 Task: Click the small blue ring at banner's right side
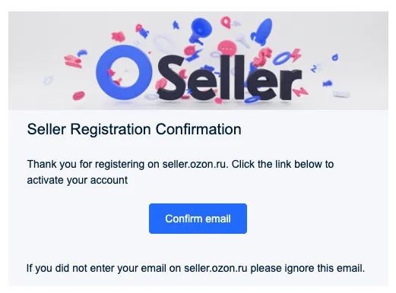[335, 58]
